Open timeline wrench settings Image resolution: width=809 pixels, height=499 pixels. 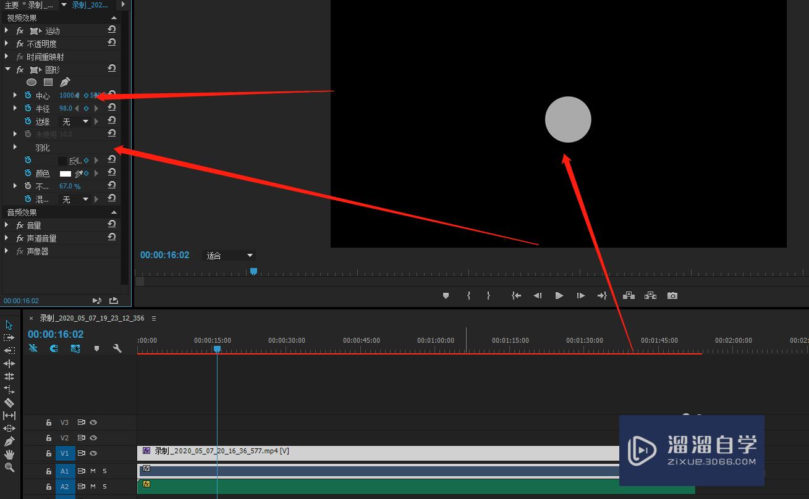point(117,349)
